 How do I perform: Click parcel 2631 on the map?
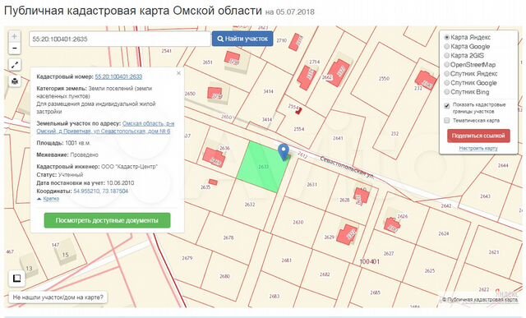pyautogui.click(x=311, y=185)
